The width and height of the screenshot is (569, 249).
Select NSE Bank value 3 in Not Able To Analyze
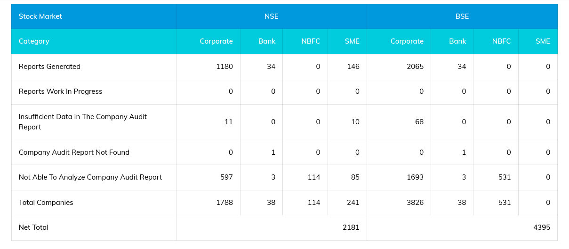pyautogui.click(x=273, y=177)
